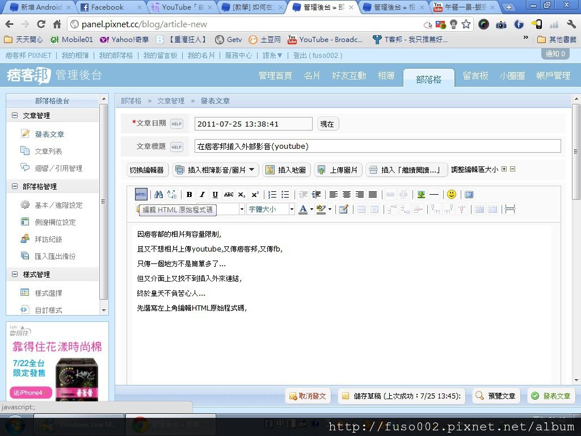This screenshot has height=436, width=581.
Task: Increase indent of paragraph
Action: click(316, 194)
